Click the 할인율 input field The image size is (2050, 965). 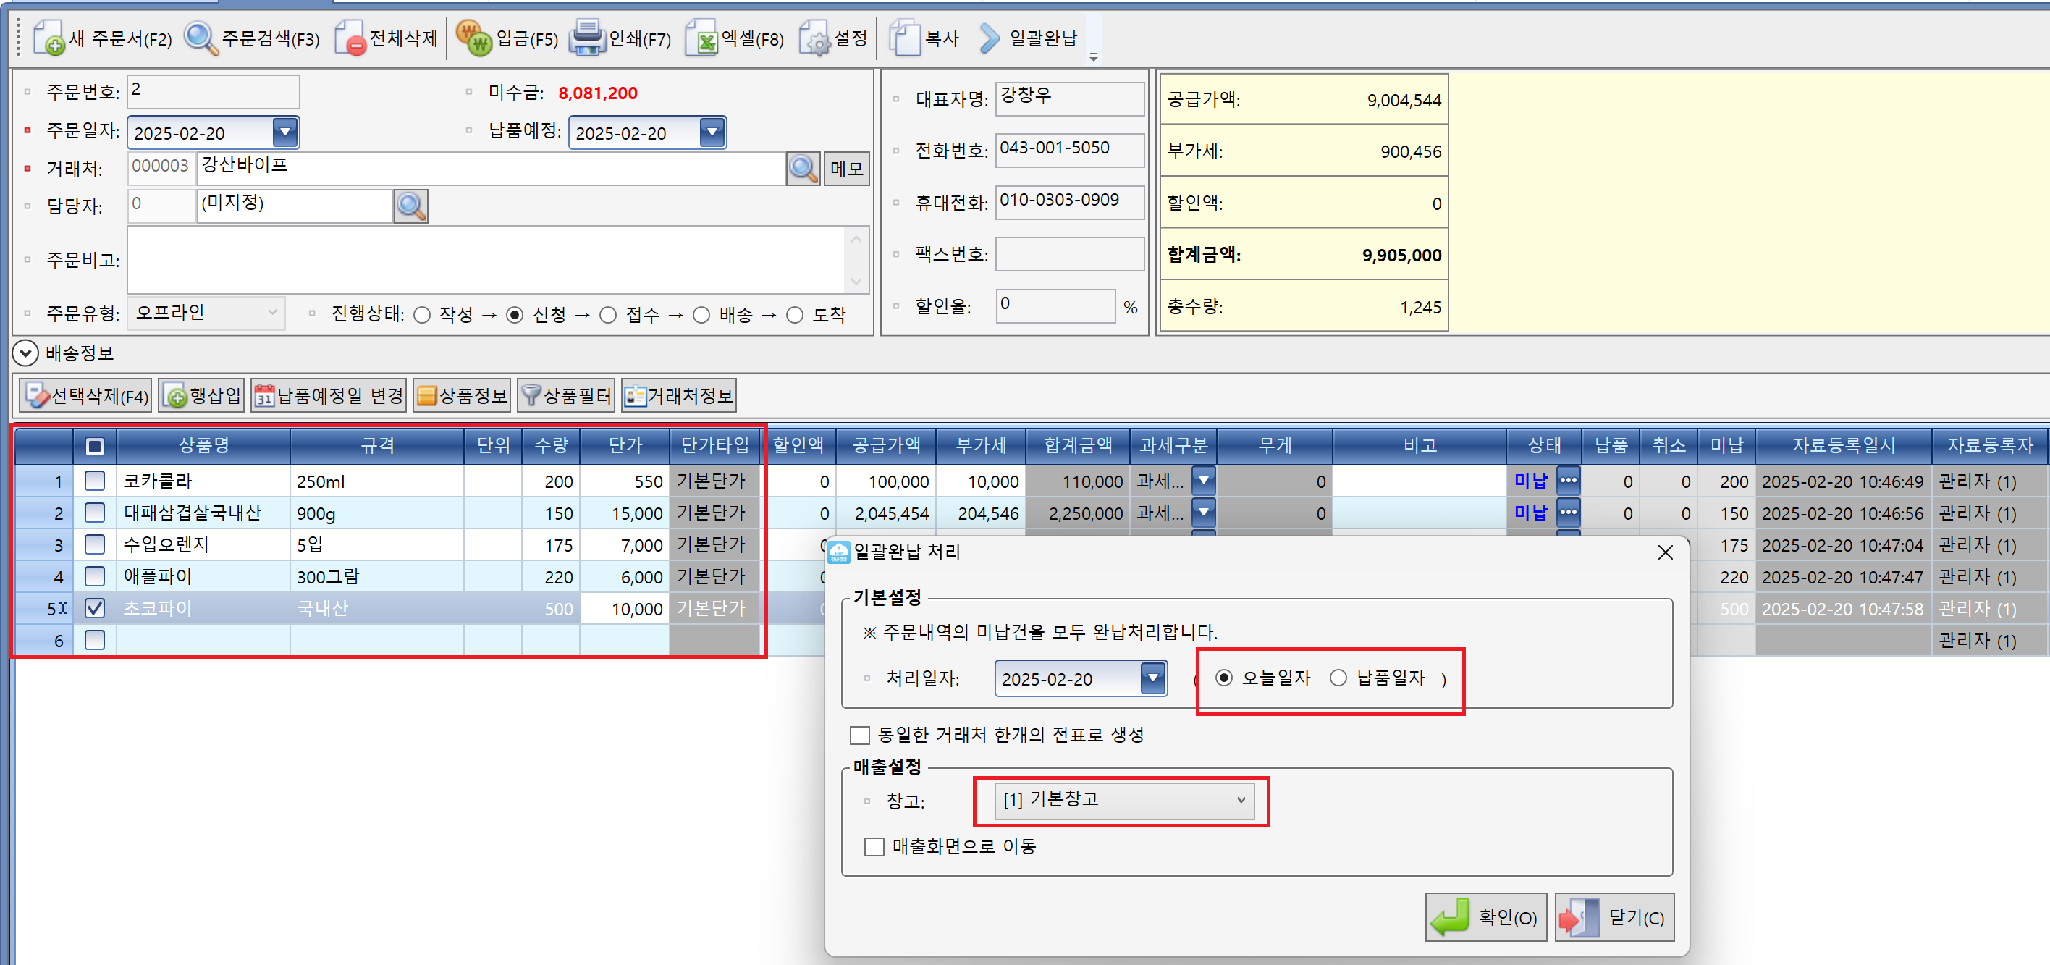pyautogui.click(x=1055, y=305)
